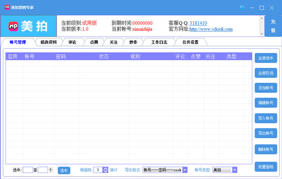
Task: Open the 帐号管理 tab
Action: (x=18, y=42)
